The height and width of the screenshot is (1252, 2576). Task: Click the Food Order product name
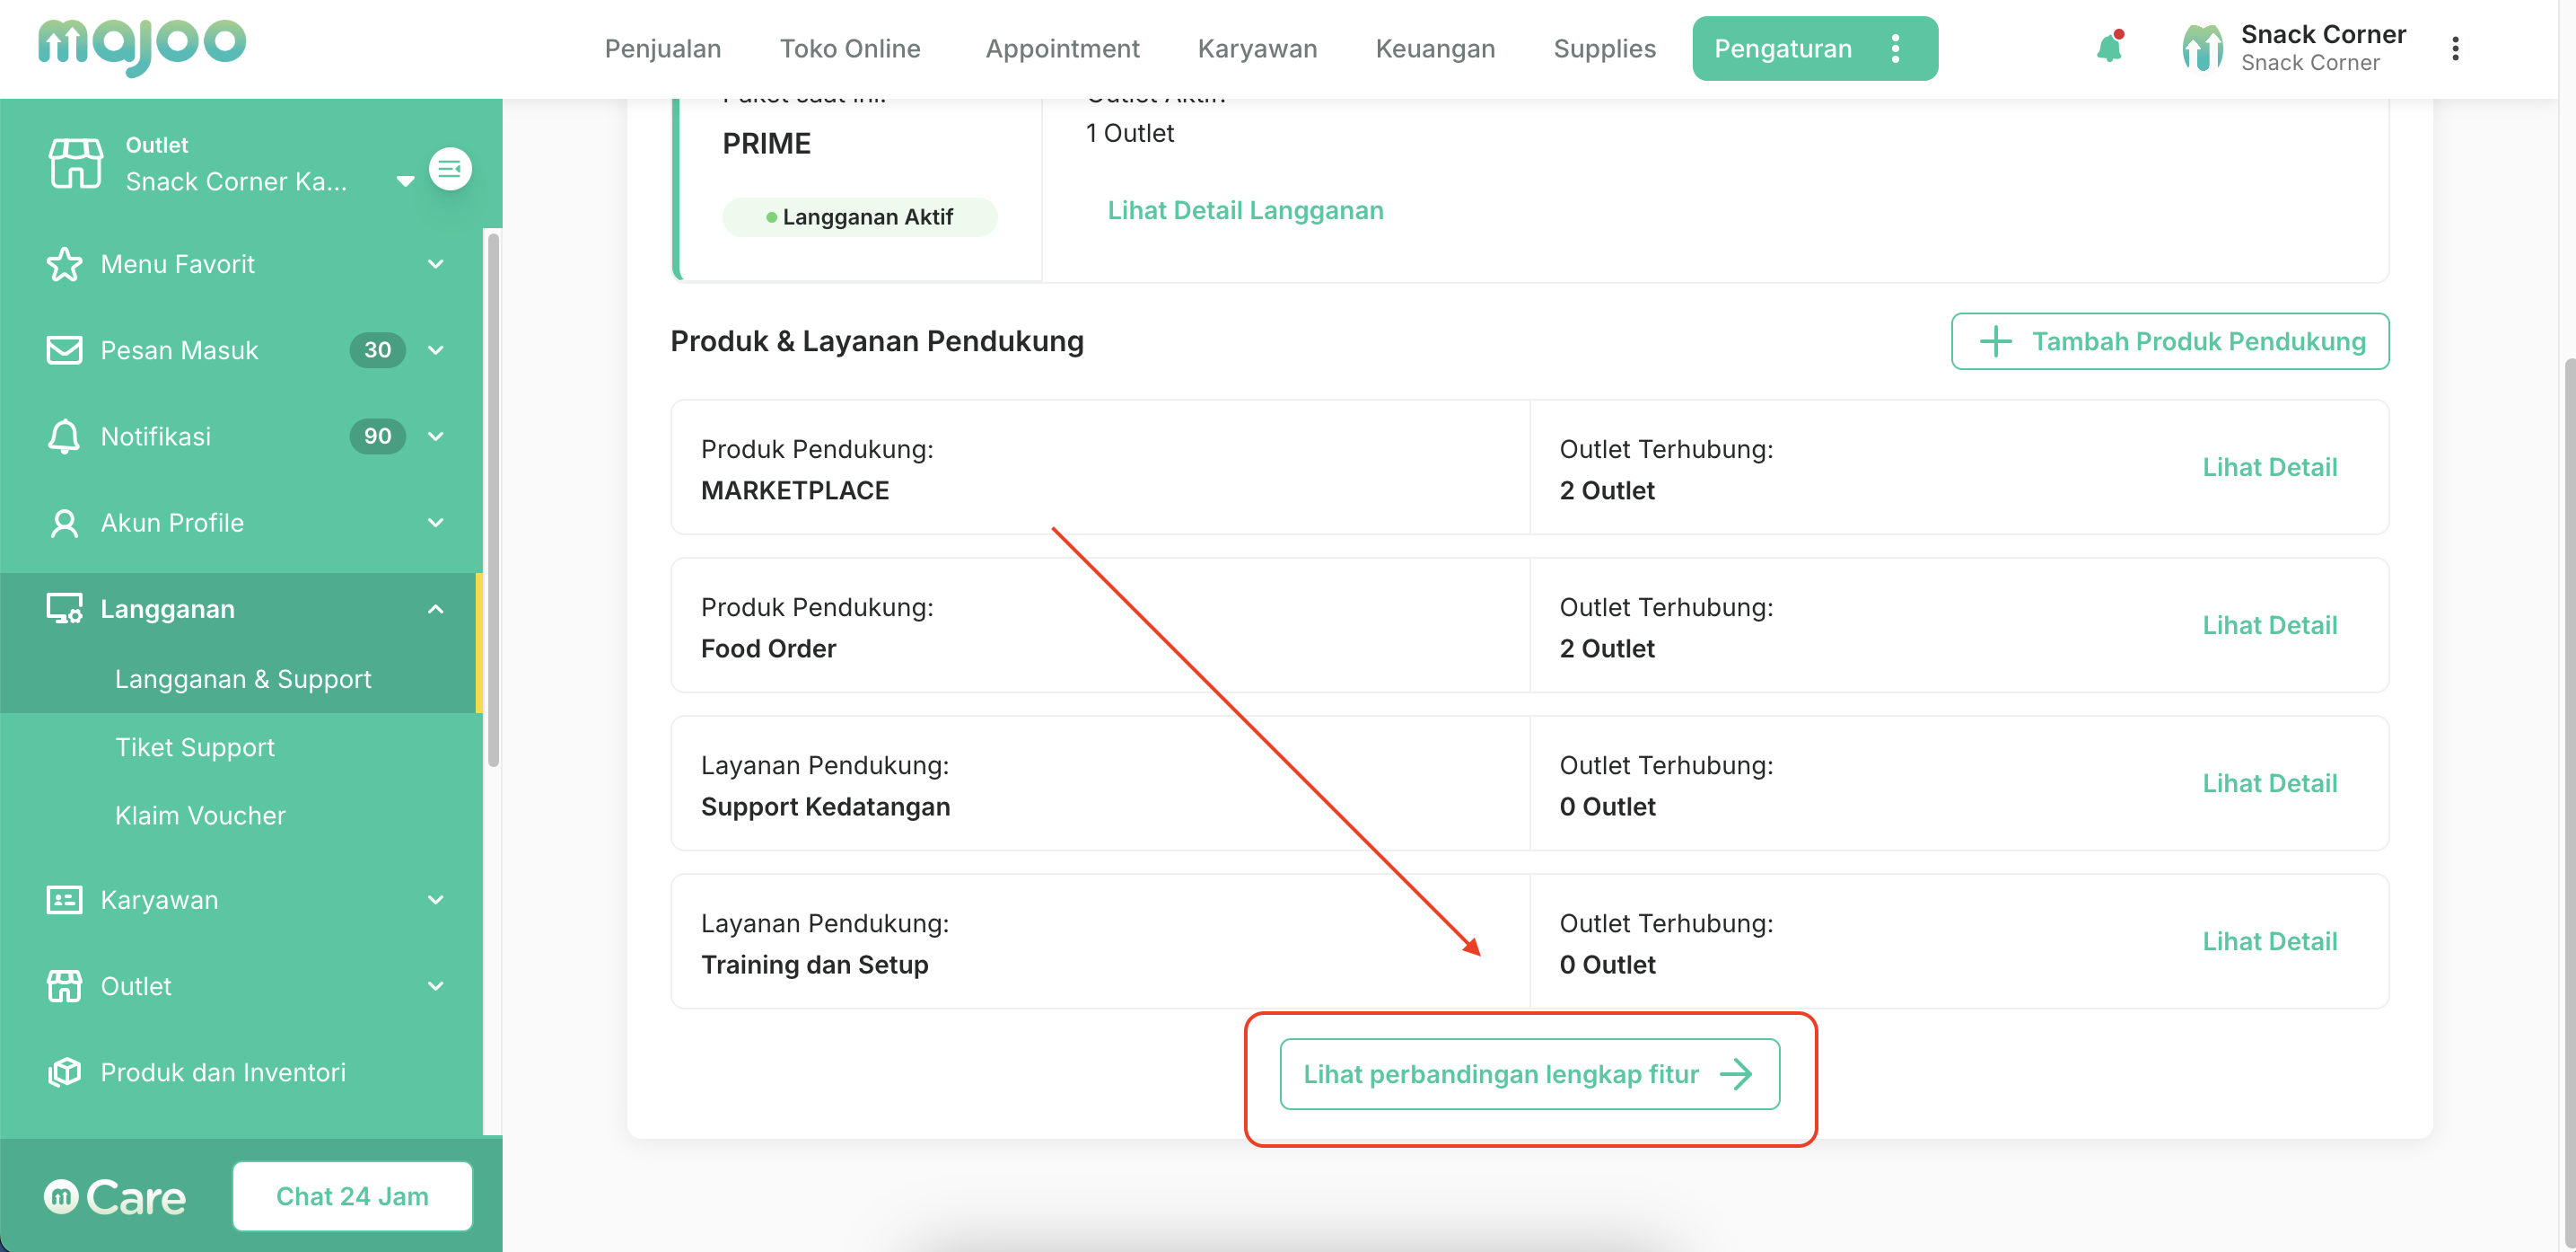click(x=768, y=648)
